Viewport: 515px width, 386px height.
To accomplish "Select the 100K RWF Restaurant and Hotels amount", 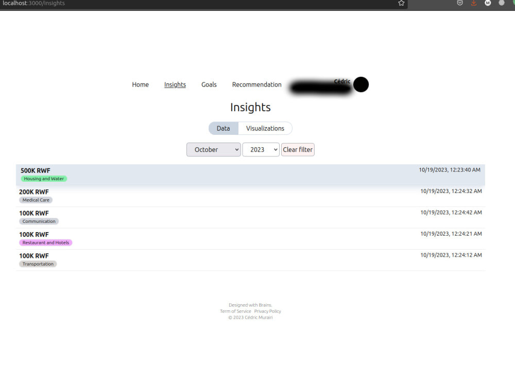I will [x=34, y=235].
